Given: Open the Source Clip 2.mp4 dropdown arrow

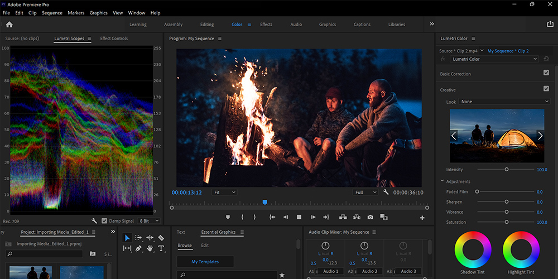Looking at the screenshot, I should pyautogui.click(x=482, y=51).
